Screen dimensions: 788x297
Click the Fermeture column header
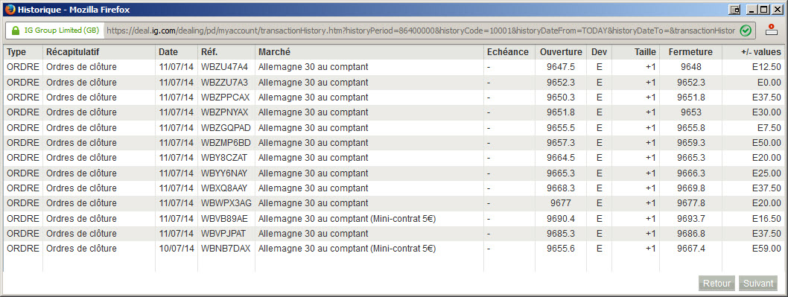(690, 52)
